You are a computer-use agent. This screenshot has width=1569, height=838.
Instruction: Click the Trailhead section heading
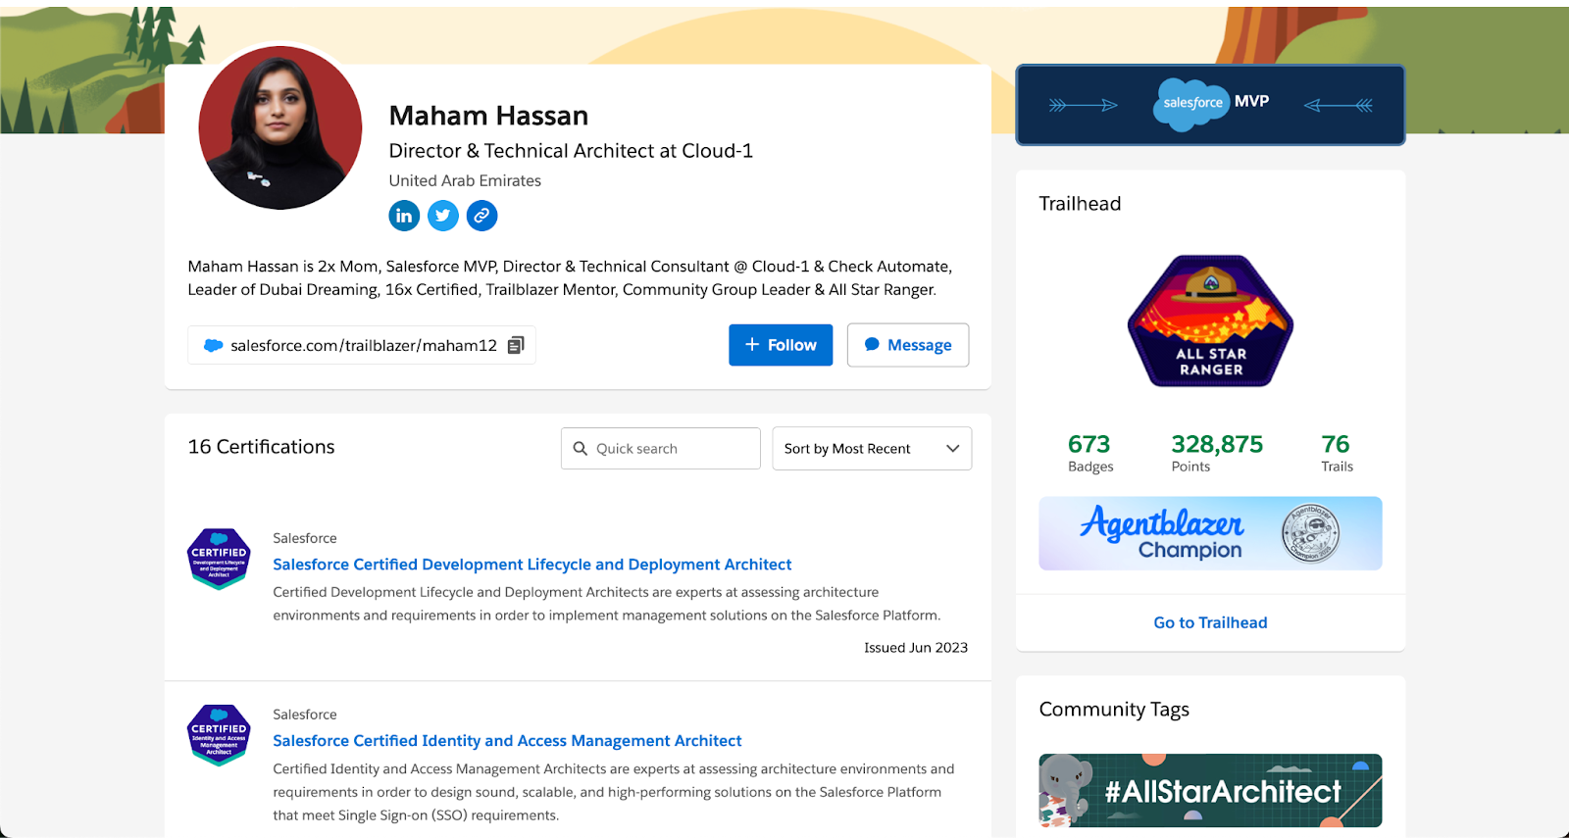[x=1080, y=204]
